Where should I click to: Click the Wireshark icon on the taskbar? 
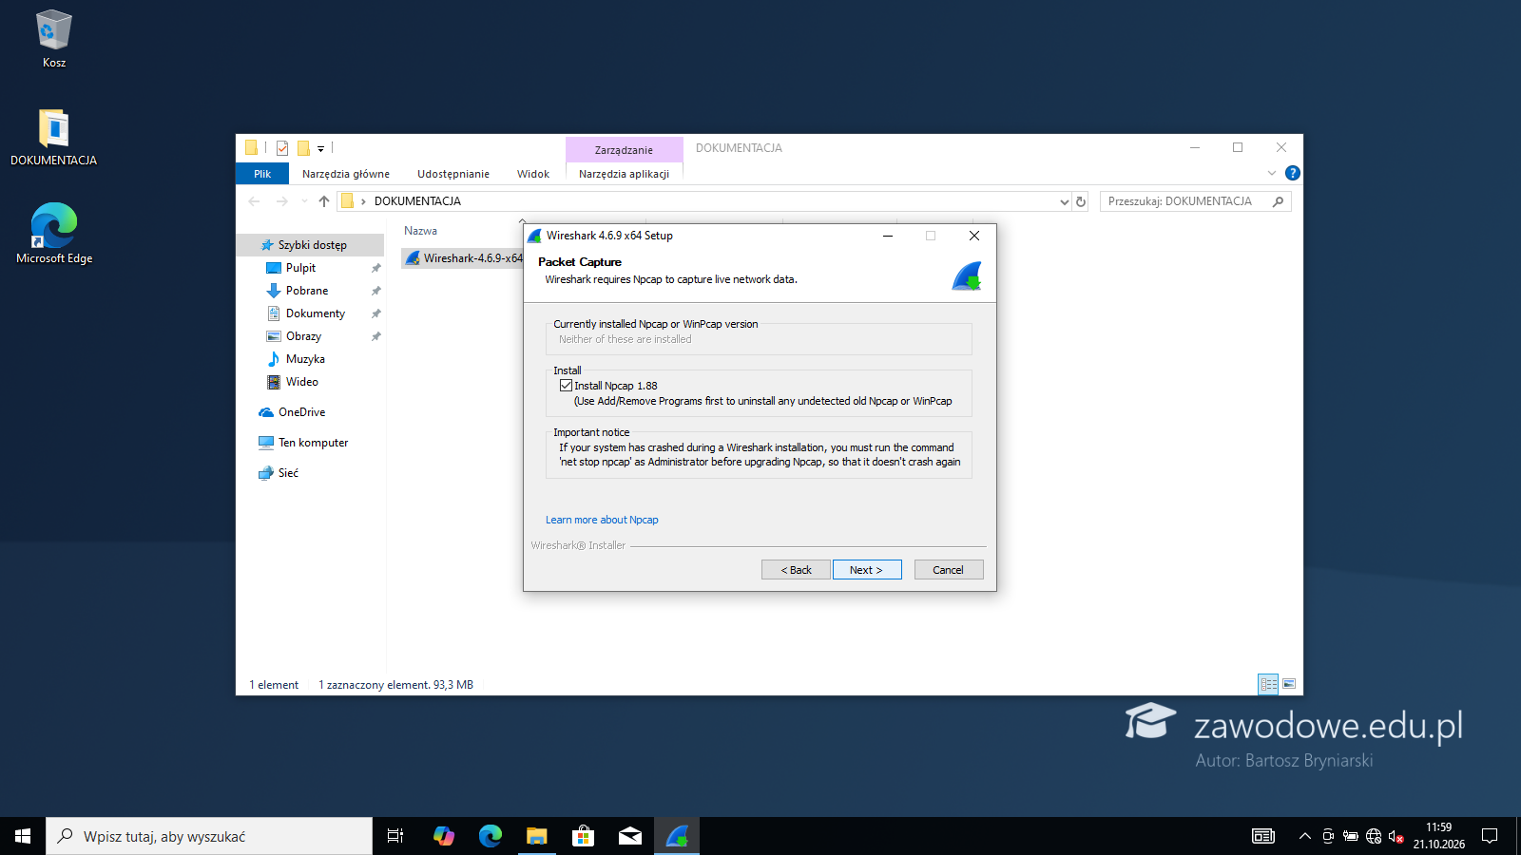(677, 836)
